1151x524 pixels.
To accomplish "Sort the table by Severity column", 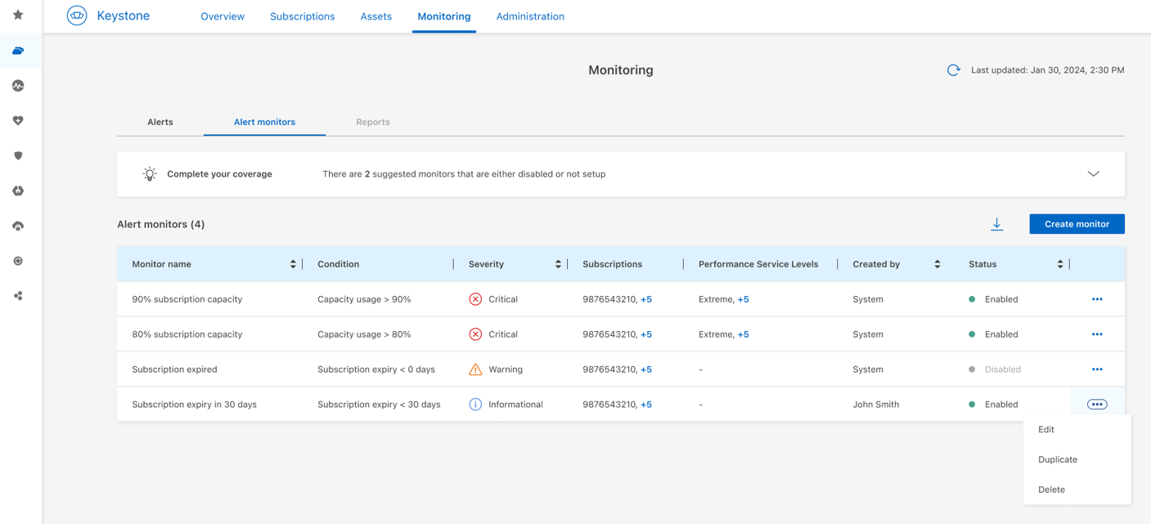I will pyautogui.click(x=558, y=264).
